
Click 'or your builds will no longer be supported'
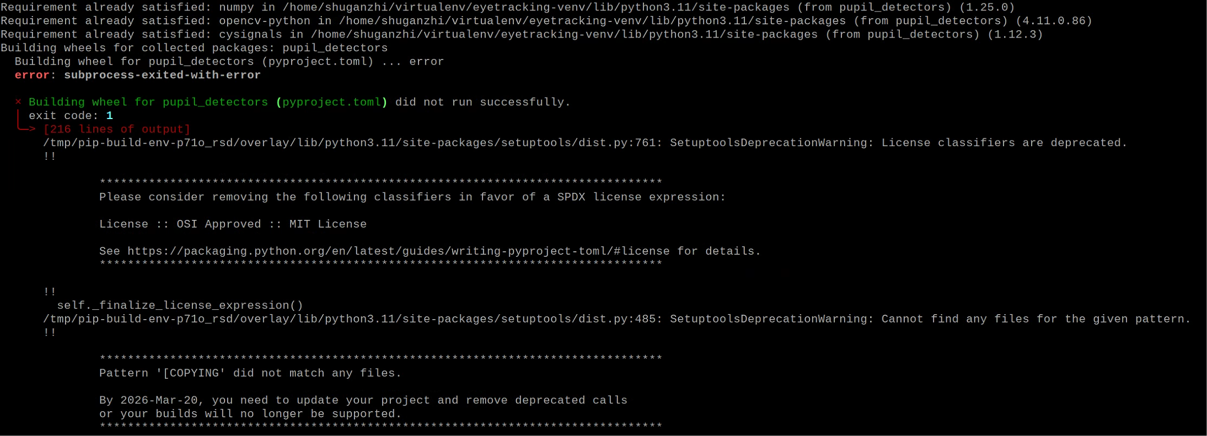tap(250, 414)
